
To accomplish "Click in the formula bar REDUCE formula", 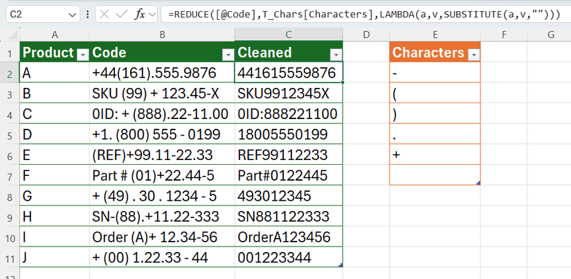I will 367,15.
